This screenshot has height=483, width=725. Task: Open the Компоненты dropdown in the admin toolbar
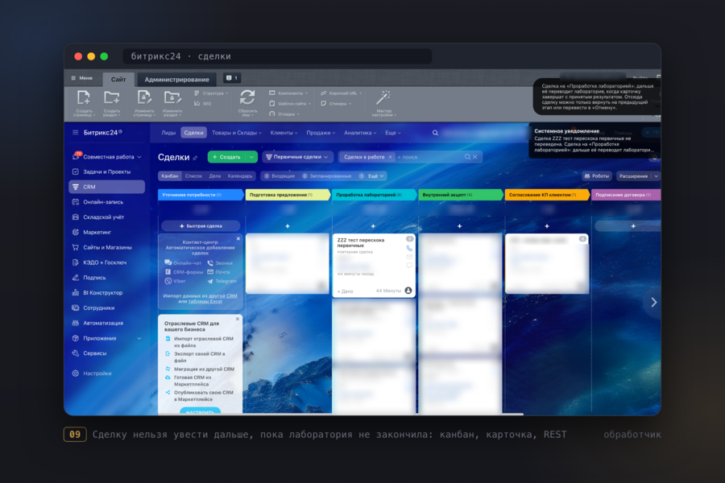(288, 93)
